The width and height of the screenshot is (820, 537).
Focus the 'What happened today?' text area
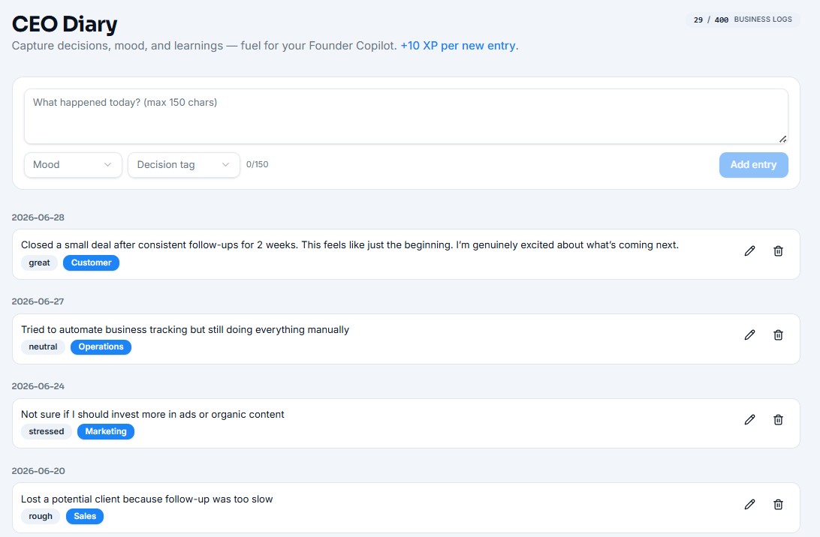tap(405, 116)
